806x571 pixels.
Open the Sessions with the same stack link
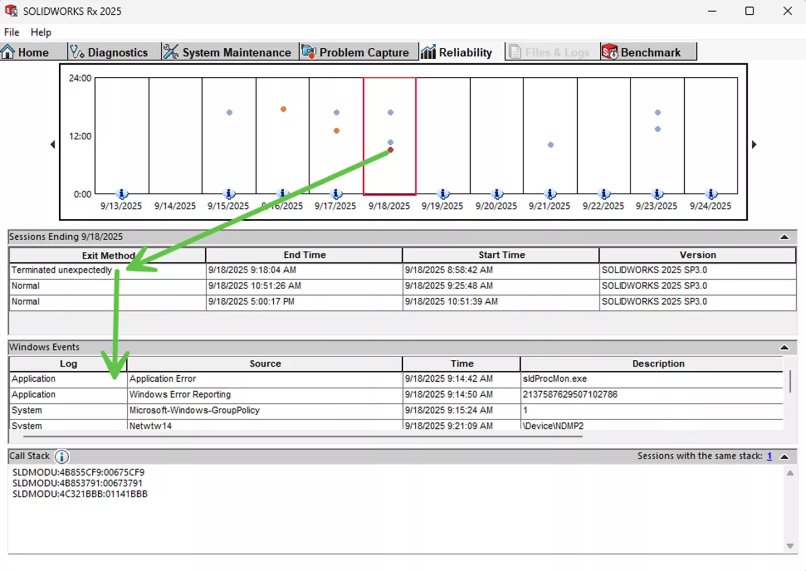(769, 456)
